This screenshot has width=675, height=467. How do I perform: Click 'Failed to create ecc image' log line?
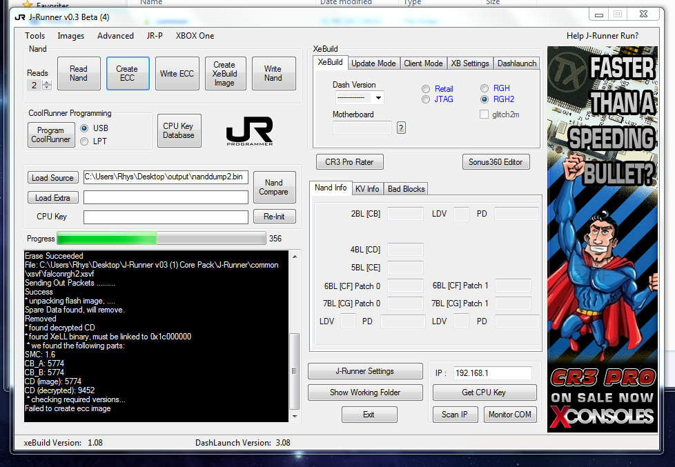click(x=68, y=408)
